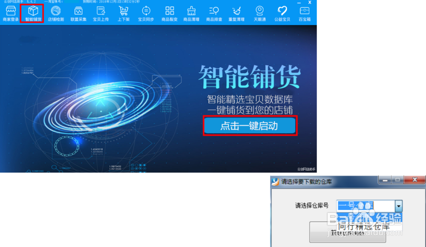
Task: Open the 商品排查 product inspection tool
Action: pos(214,14)
